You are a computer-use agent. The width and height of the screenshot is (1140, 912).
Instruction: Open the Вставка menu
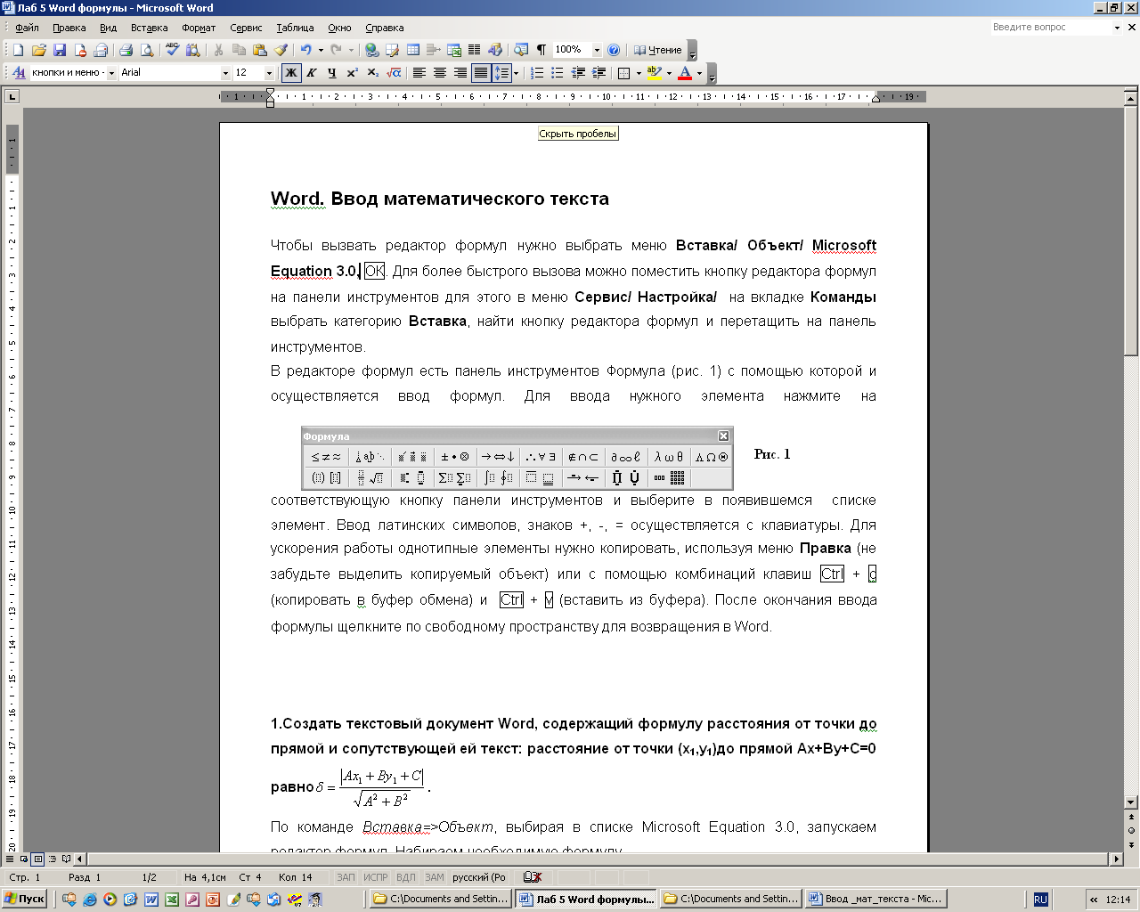point(149,28)
